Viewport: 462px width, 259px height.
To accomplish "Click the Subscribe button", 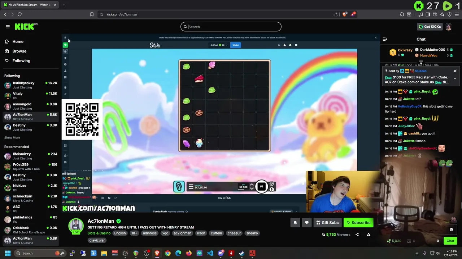I will pos(358,223).
